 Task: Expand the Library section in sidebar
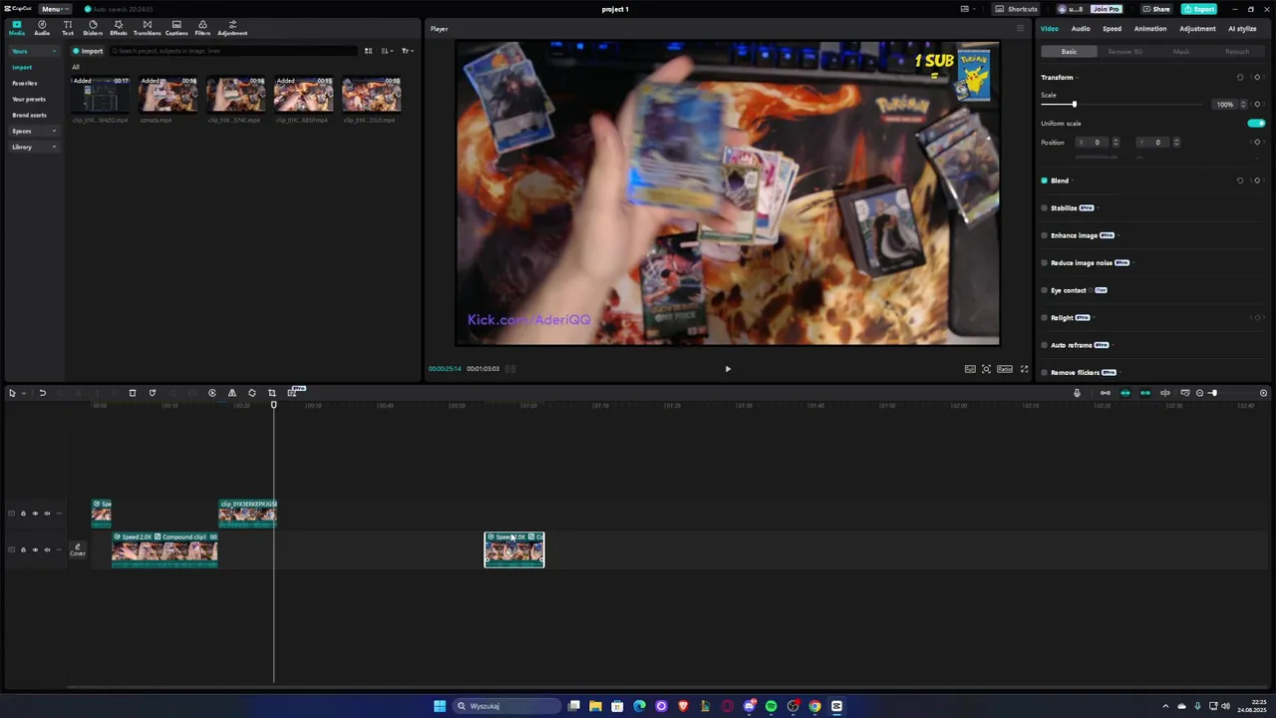33,147
